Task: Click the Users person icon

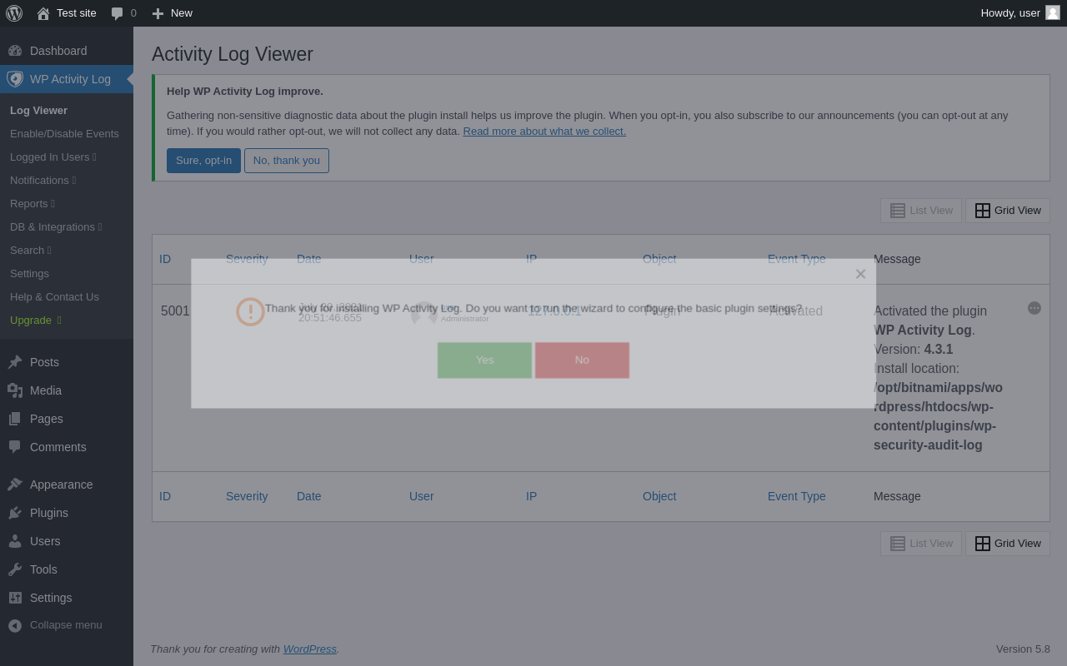Action: 15,541
